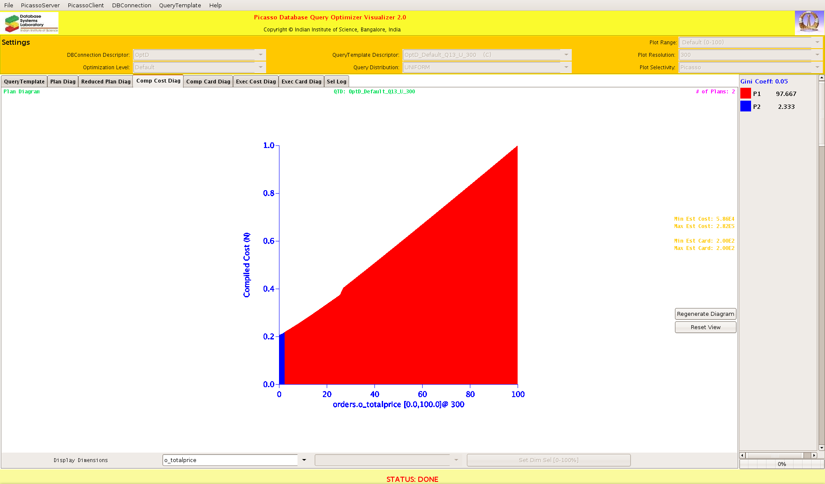This screenshot has height=484, width=825.
Task: Click the IISc emblem in the header
Action: tap(809, 22)
